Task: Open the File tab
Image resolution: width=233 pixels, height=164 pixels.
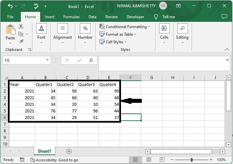Action: click(10, 17)
